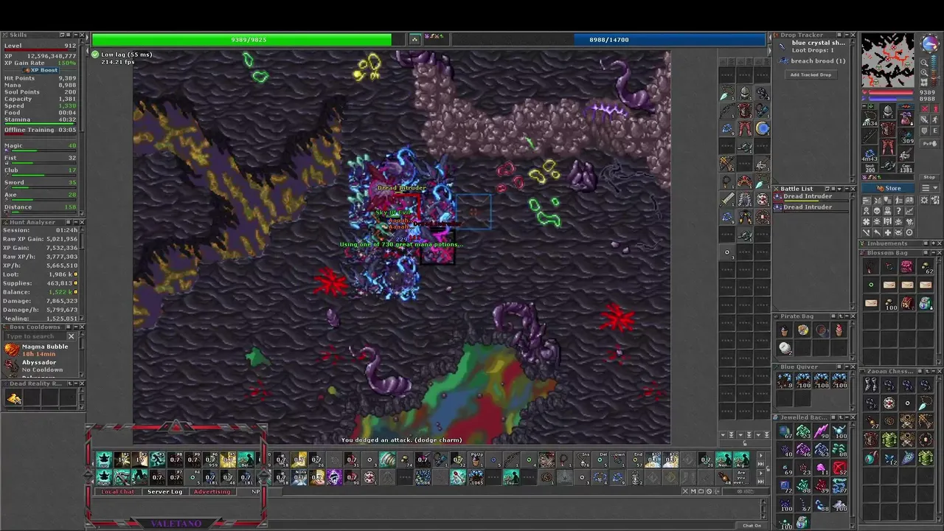
Task: Use Ins hotkey action slot
Action: tap(583, 459)
